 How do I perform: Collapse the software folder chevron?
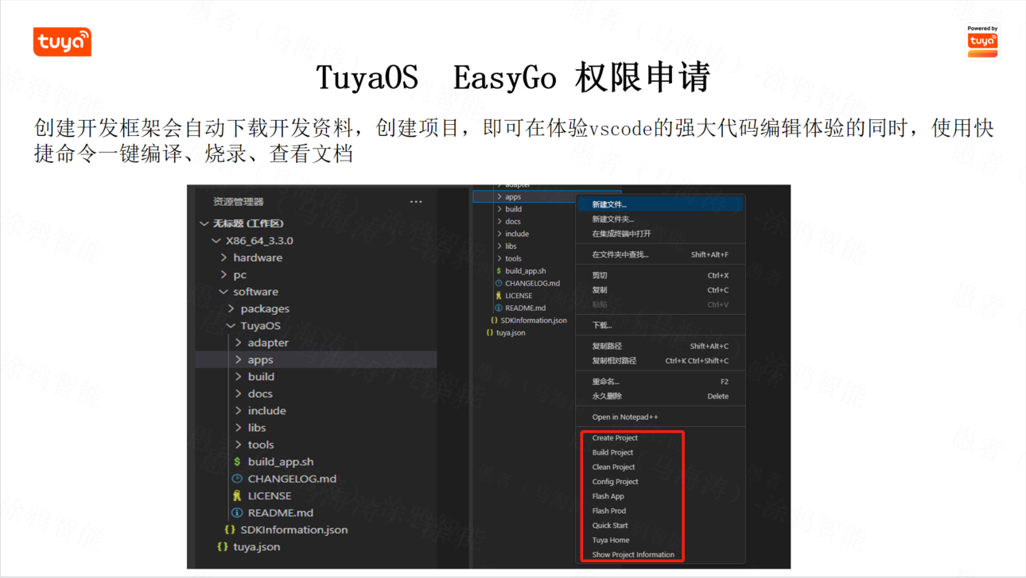pyautogui.click(x=223, y=292)
